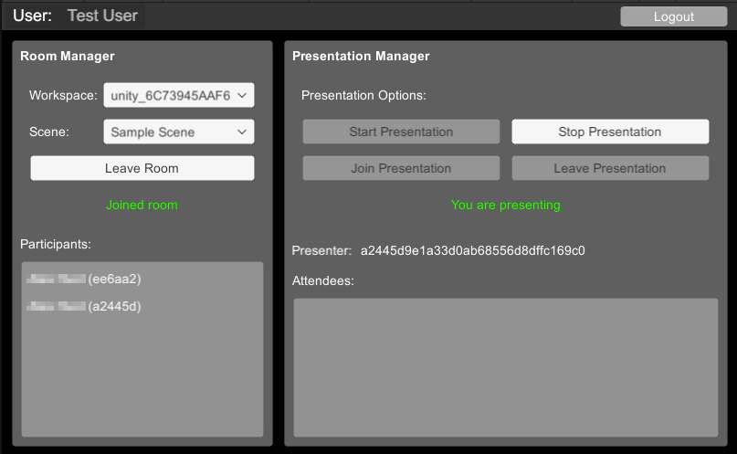Viewport: 737px width, 454px height.
Task: Click the empty Attendees list box
Action: tap(505, 367)
